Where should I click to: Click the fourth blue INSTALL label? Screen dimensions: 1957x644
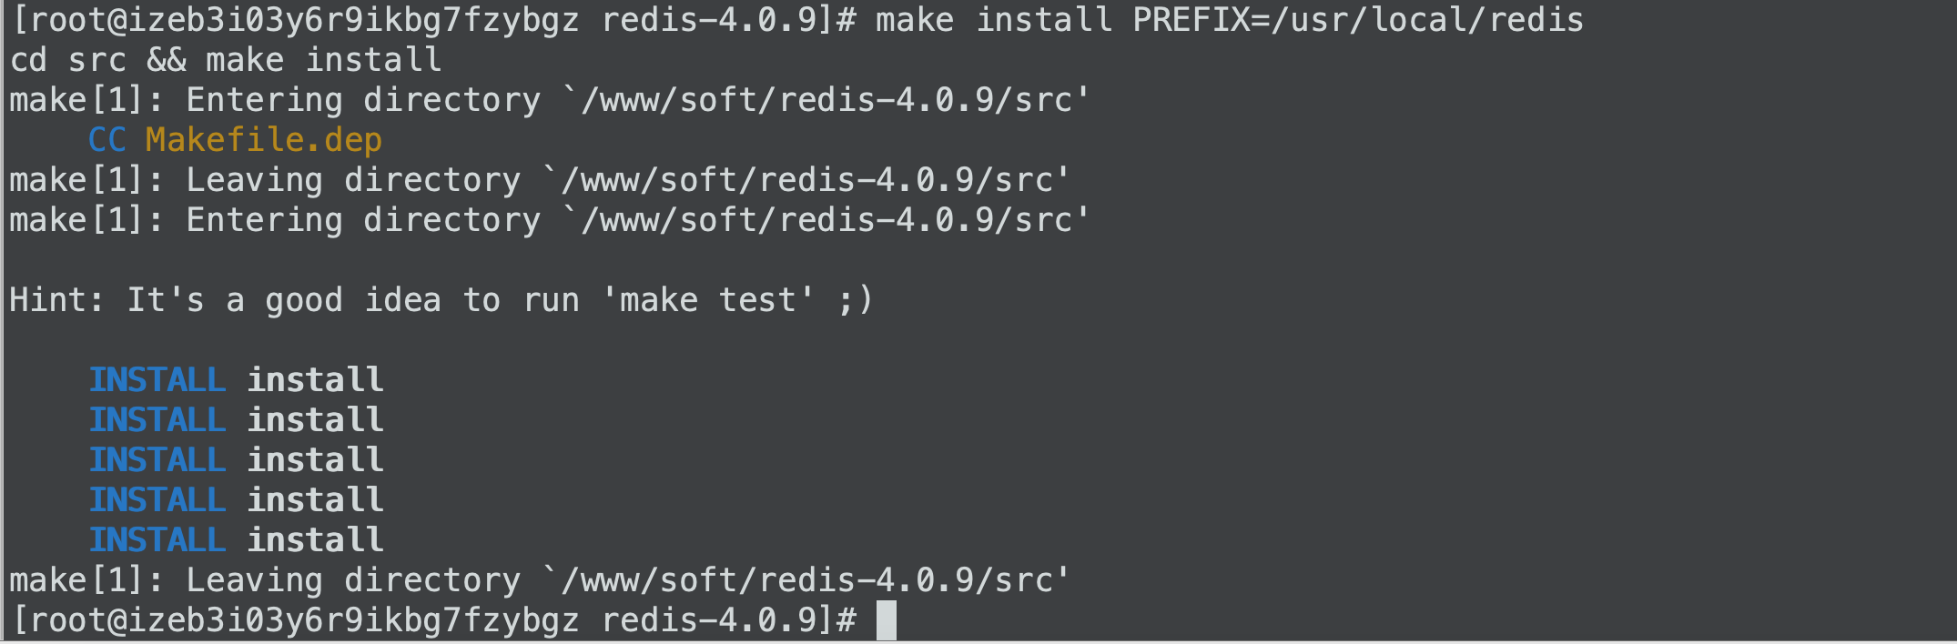pyautogui.click(x=157, y=500)
